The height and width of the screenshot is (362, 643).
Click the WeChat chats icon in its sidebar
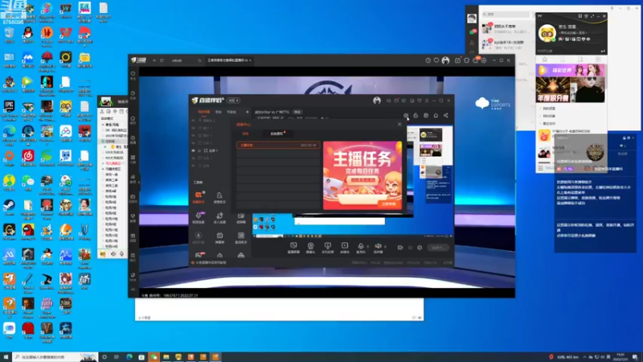point(472,32)
